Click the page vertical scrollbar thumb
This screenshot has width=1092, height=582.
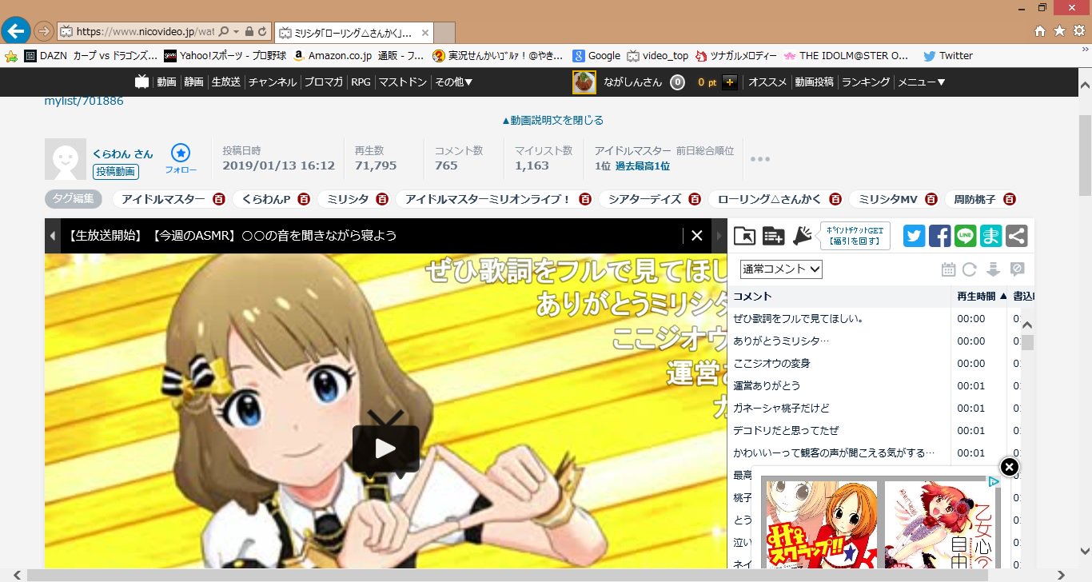coord(1085,154)
